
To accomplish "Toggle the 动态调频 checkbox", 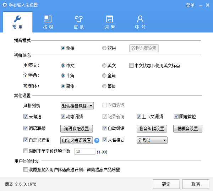I will 63,117.
